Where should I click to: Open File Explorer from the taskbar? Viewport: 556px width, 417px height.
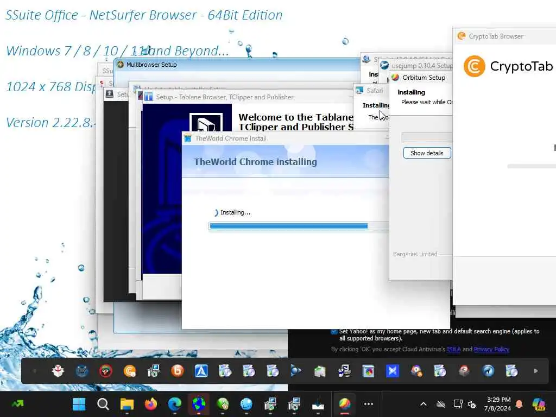(x=127, y=404)
